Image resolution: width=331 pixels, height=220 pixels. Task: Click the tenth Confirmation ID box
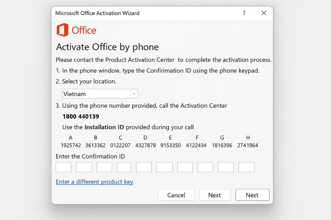[246, 167]
